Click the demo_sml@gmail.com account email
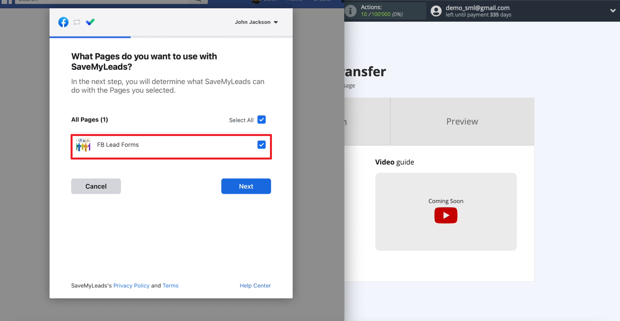Screen dimensions: 620x321 click(x=478, y=8)
